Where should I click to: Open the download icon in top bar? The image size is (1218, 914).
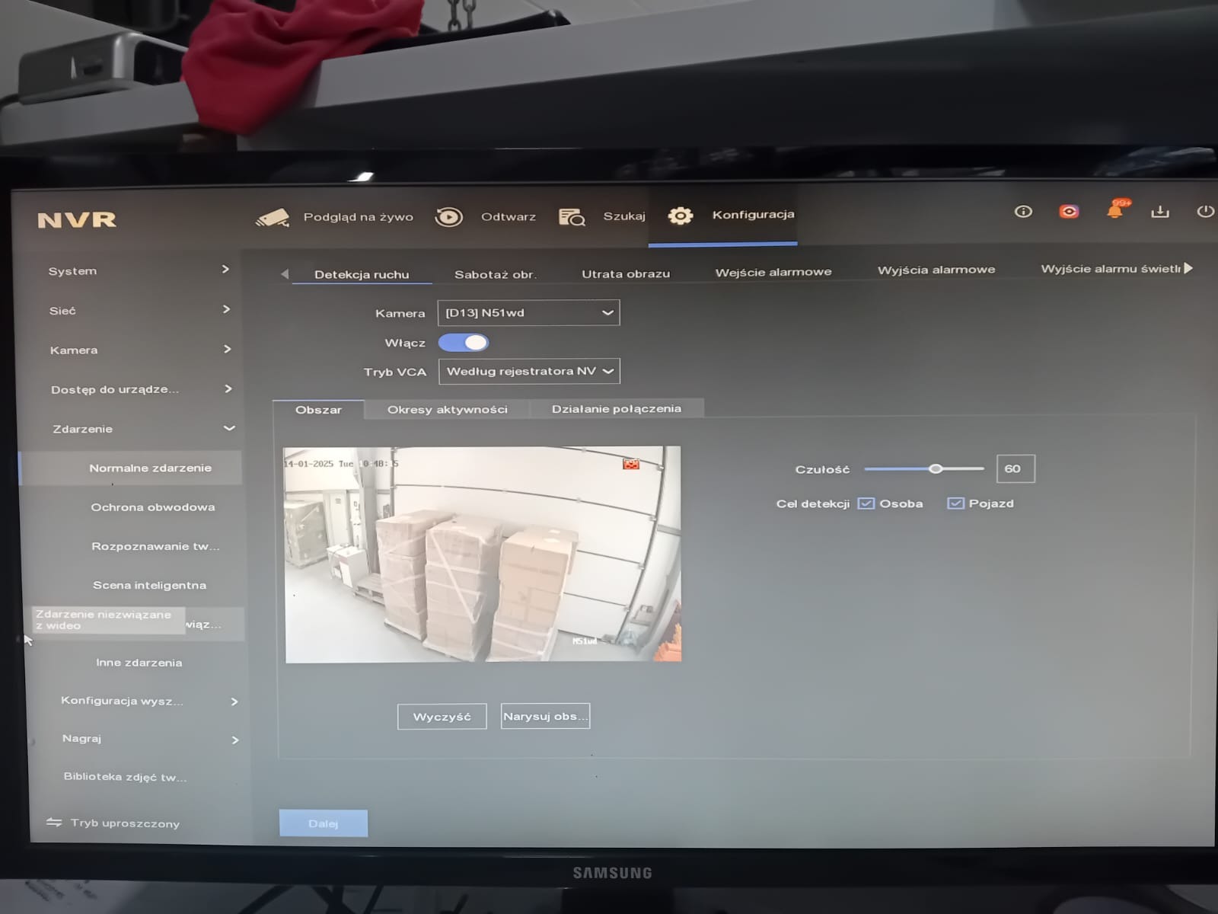(x=1160, y=212)
